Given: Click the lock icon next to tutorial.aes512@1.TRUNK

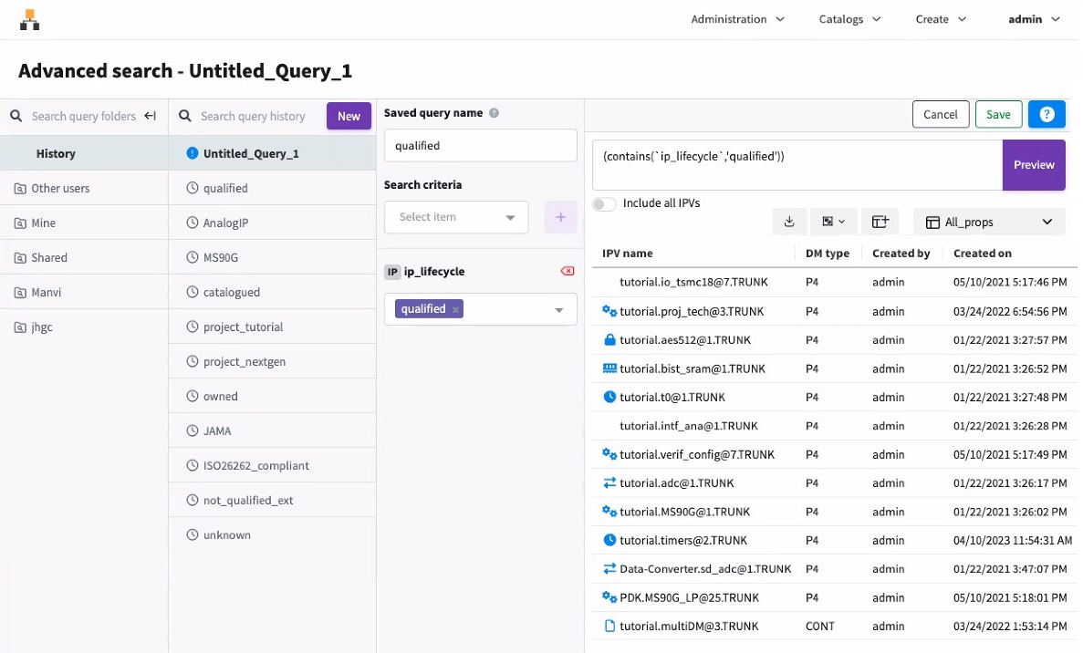Looking at the screenshot, I should point(609,340).
